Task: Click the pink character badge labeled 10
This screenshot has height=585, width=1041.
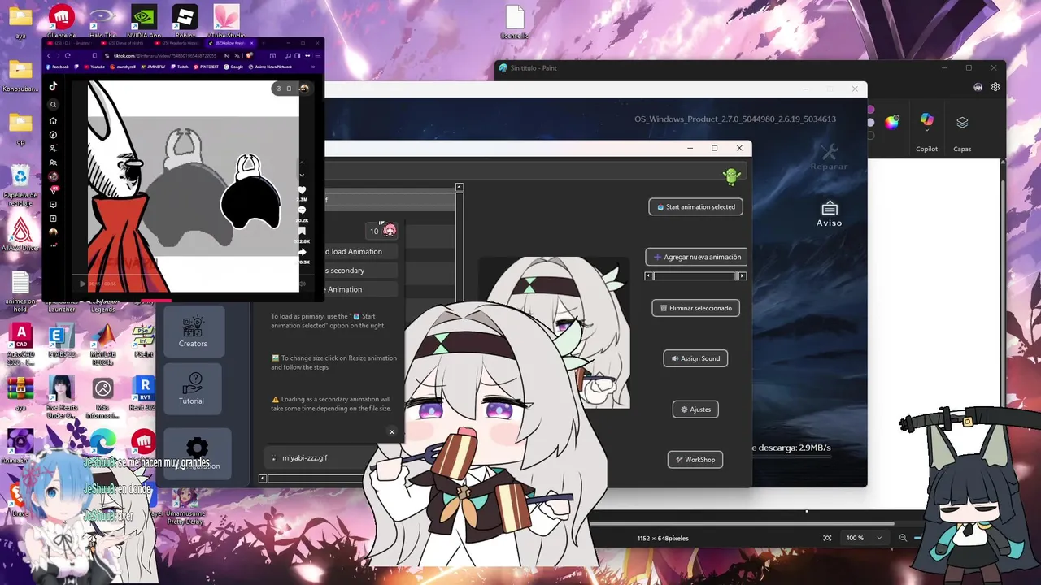Action: point(383,231)
